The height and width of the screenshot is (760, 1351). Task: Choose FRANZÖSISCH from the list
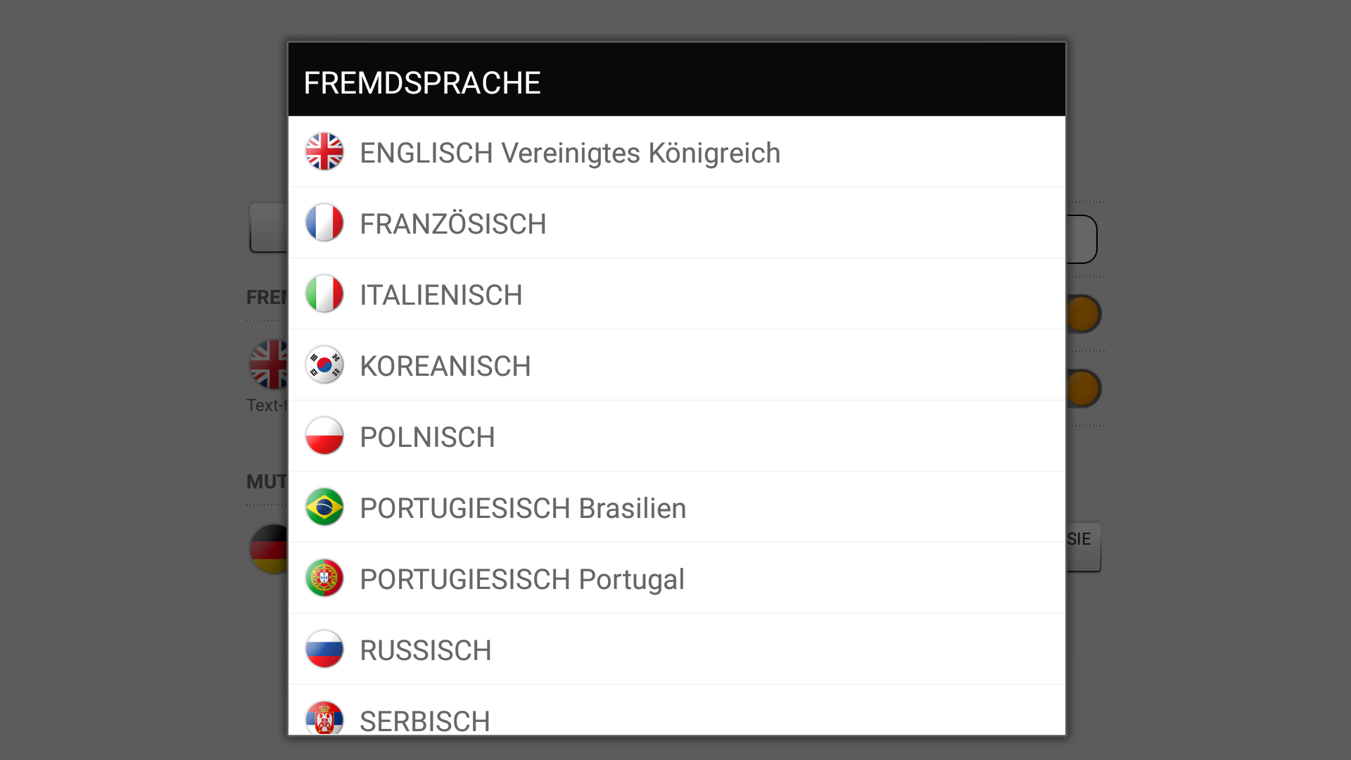point(453,224)
